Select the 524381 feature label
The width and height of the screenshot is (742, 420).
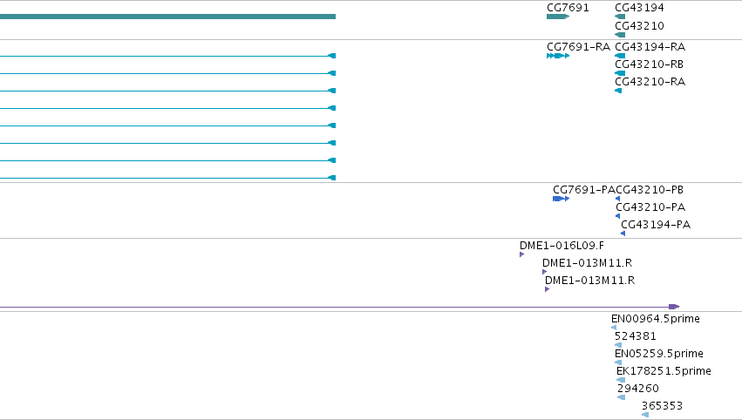point(636,336)
